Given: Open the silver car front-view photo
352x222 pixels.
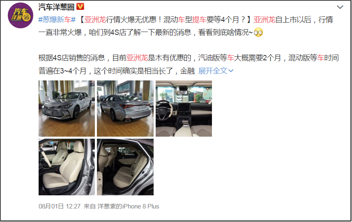Looking at the screenshot, I should (x=67, y=108).
